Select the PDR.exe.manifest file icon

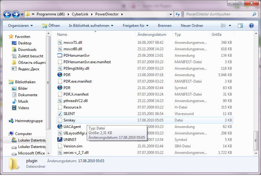[60, 81]
